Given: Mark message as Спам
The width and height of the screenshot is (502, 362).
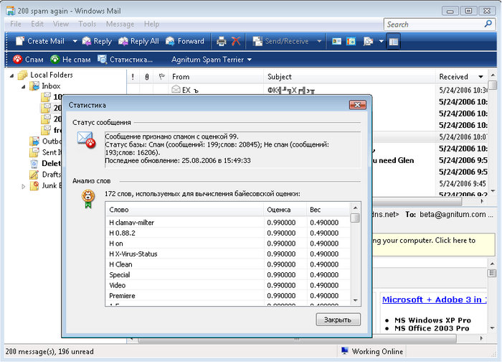Looking at the screenshot, I should click(28, 60).
